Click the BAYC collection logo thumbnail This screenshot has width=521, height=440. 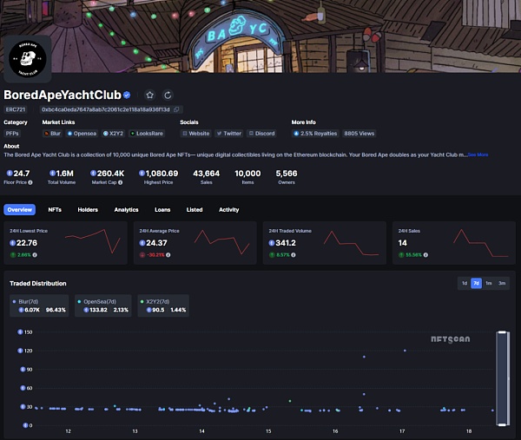tap(28, 58)
